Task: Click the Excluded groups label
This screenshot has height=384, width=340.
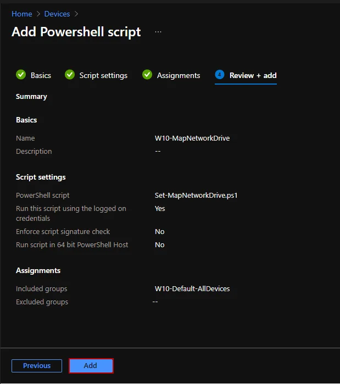Action: pos(42,302)
